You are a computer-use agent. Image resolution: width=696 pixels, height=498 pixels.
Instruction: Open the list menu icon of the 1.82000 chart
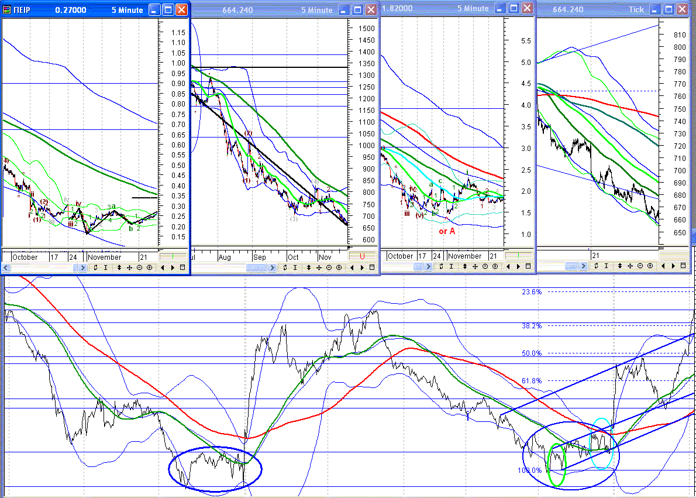click(x=528, y=266)
